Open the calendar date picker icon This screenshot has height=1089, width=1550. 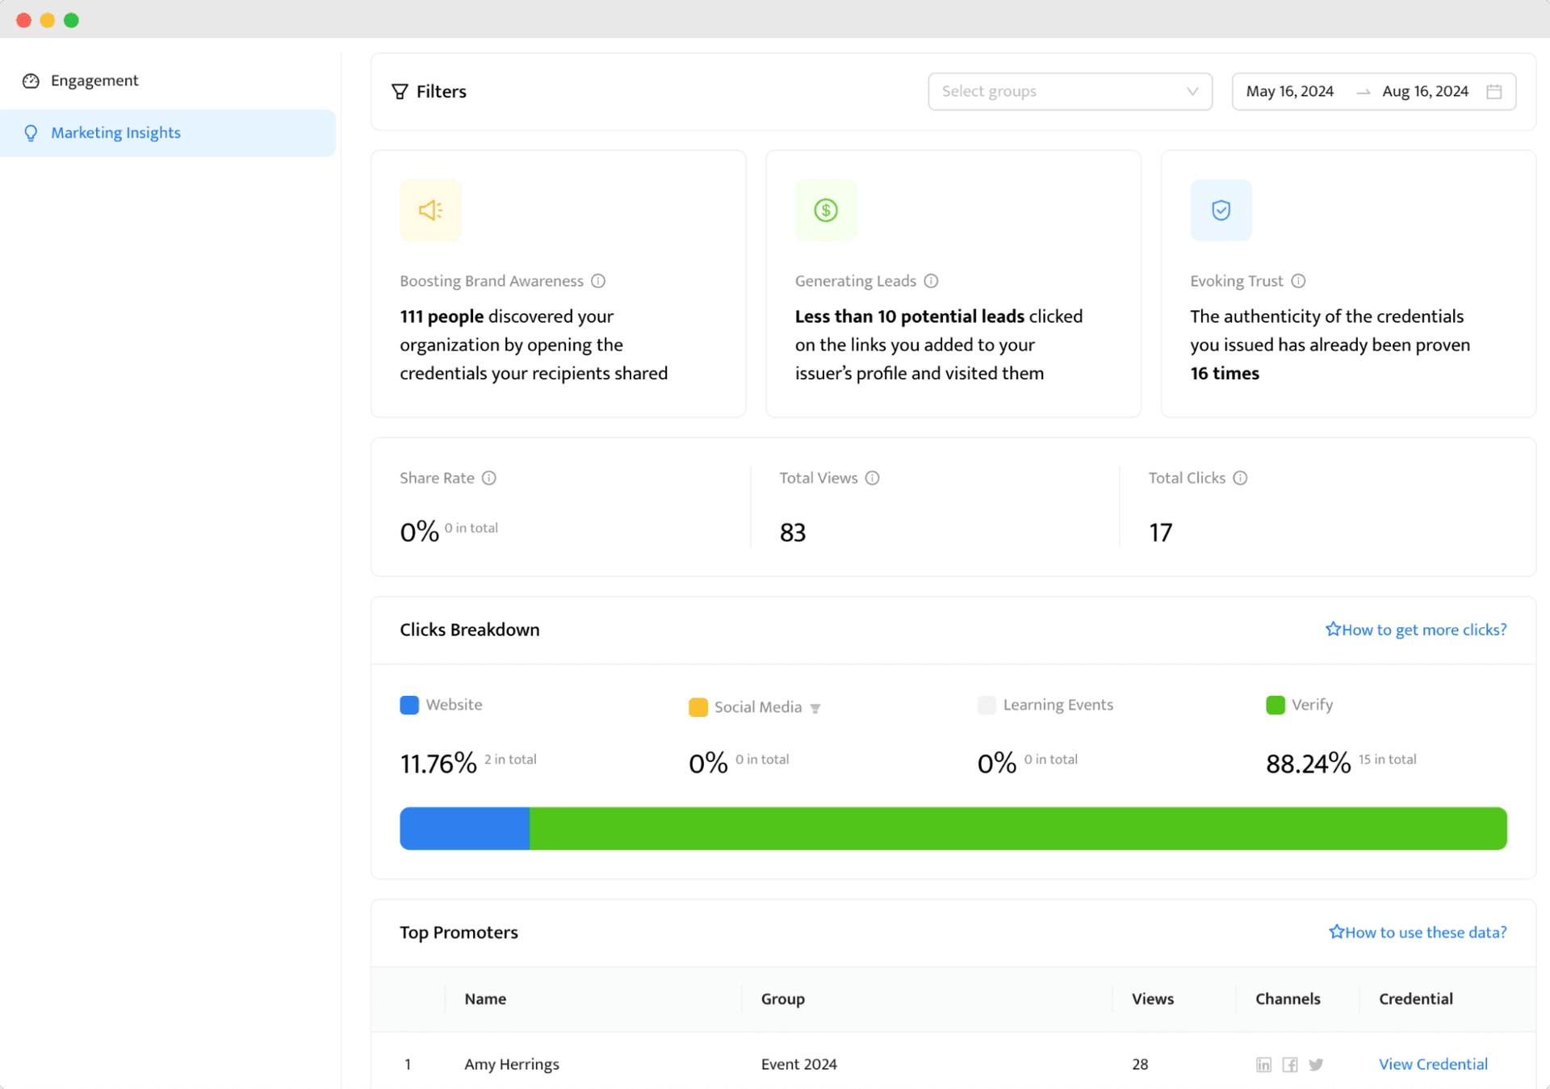click(x=1493, y=91)
